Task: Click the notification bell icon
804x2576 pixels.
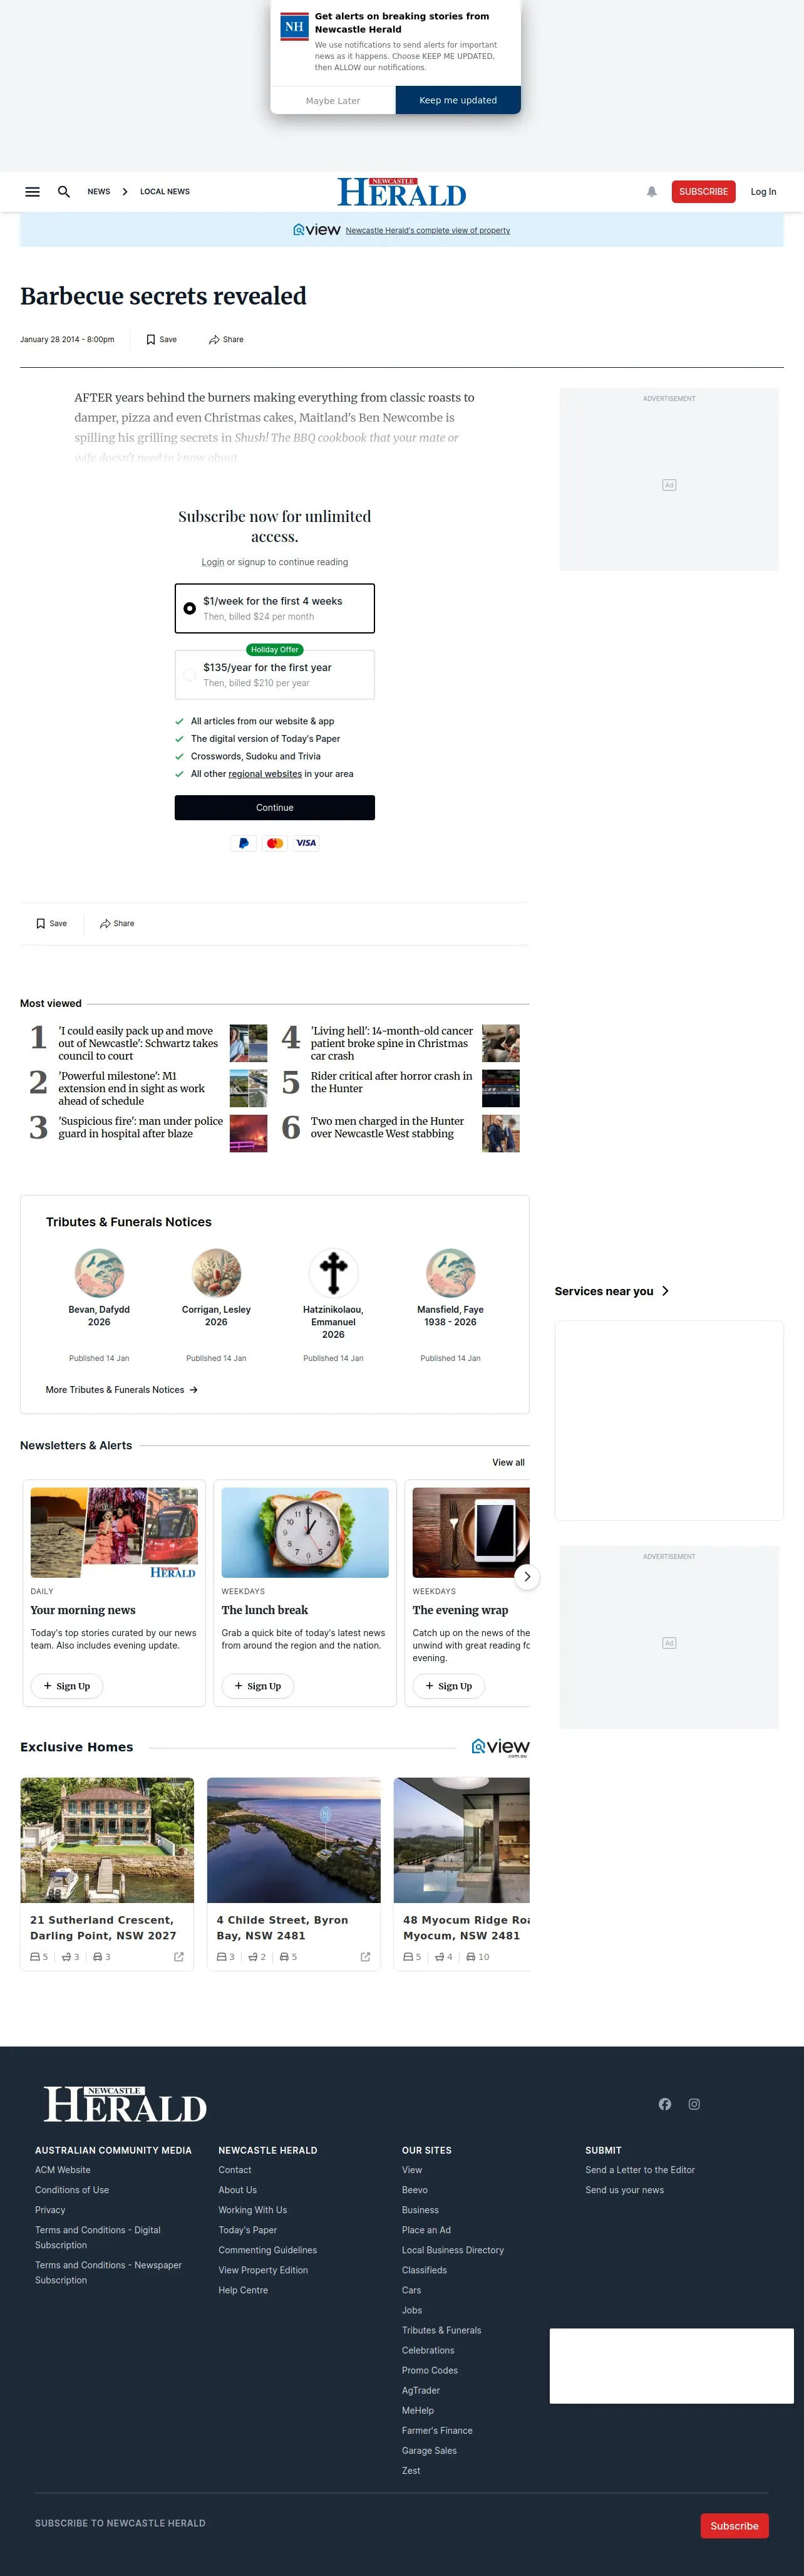Action: click(x=651, y=192)
